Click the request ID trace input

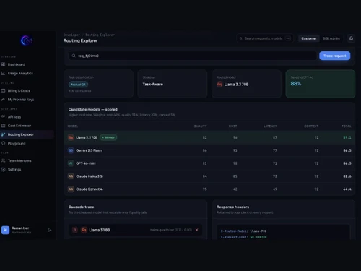(193, 56)
